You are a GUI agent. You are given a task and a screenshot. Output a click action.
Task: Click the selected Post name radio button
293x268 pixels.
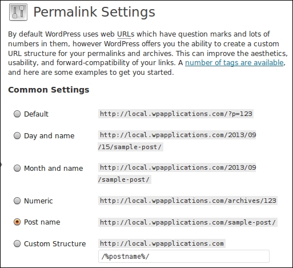pyautogui.click(x=17, y=222)
